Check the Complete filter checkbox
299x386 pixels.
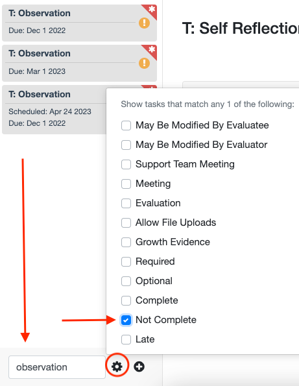[126, 300]
